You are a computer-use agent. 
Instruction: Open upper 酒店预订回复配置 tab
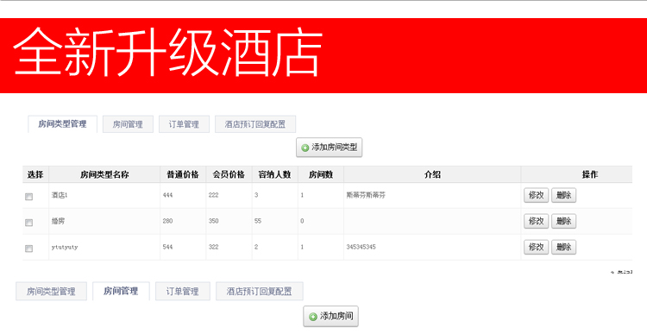(255, 124)
